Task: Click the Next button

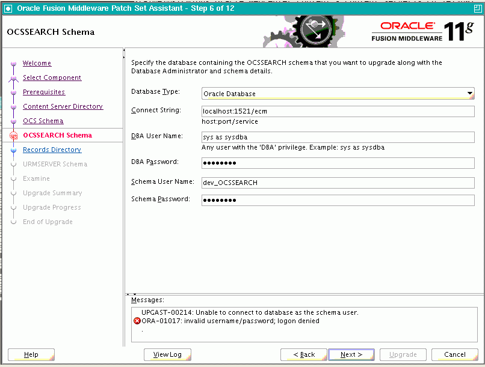Action: [351, 354]
